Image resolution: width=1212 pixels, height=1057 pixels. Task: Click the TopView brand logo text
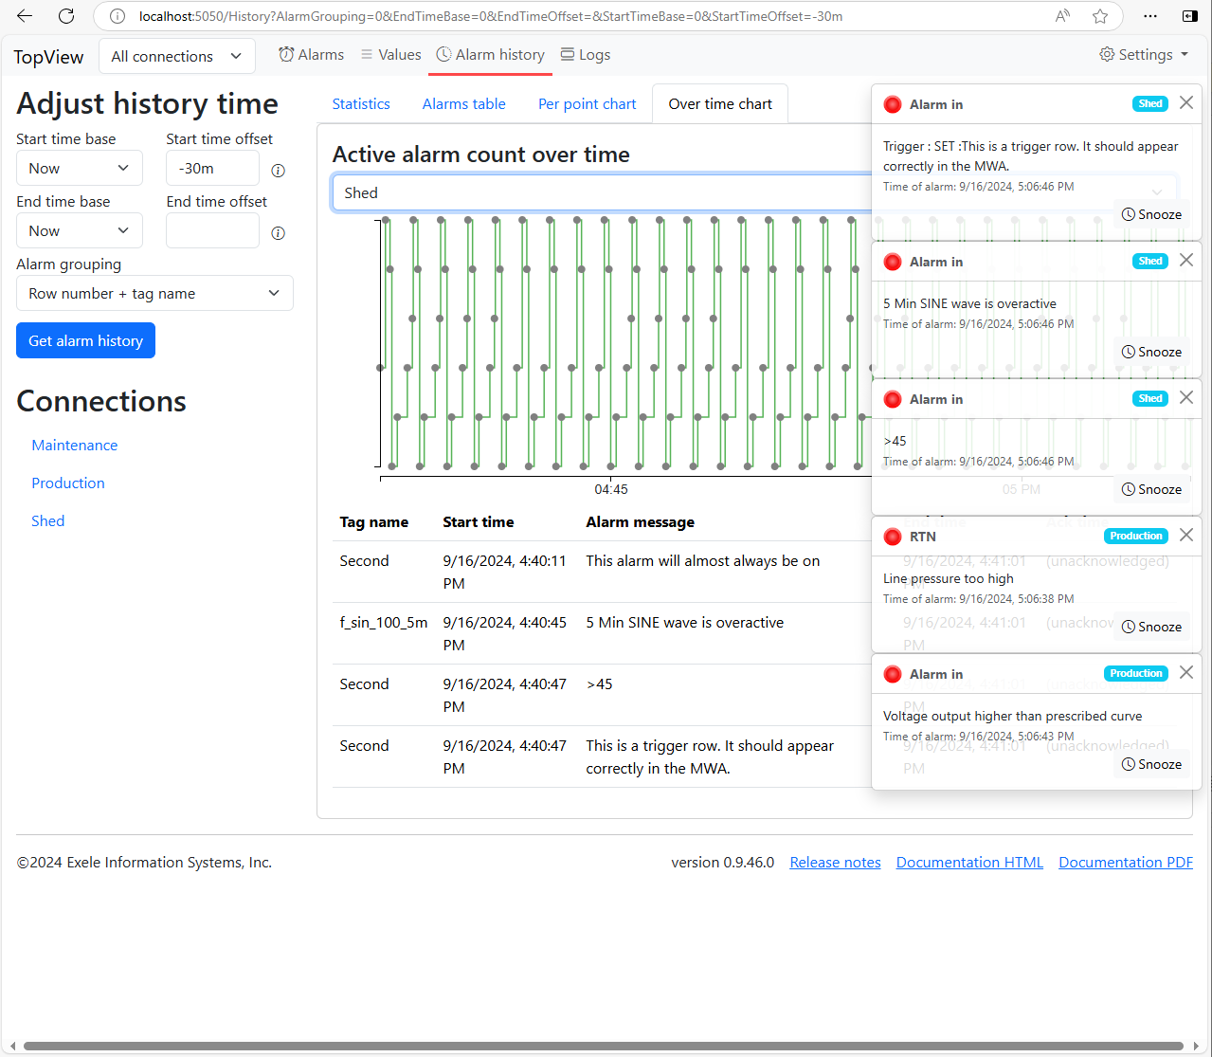[48, 57]
